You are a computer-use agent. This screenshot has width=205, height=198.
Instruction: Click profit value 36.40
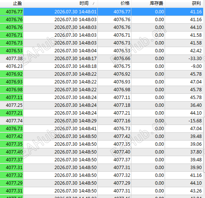coord(196,105)
